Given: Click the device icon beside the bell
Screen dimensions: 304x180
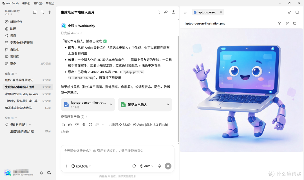Looking at the screenshot, I should (x=49, y=173).
